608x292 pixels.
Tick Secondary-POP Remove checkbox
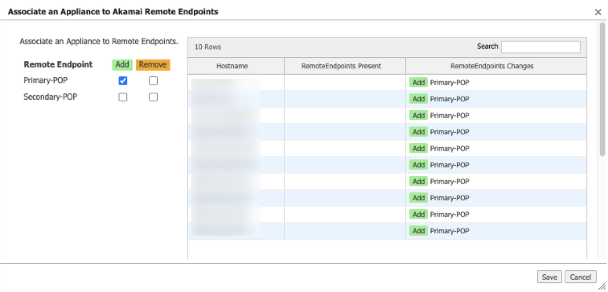153,97
